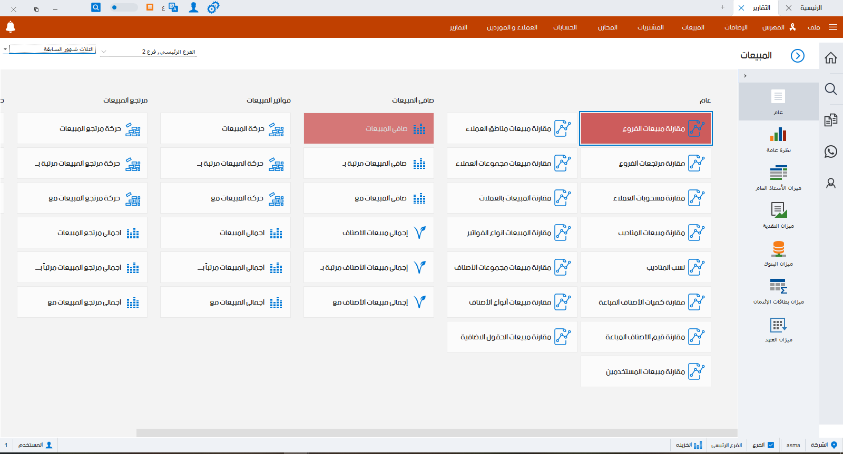This screenshot has width=843, height=454.
Task: Open the orange notes list icon
Action: click(150, 7)
